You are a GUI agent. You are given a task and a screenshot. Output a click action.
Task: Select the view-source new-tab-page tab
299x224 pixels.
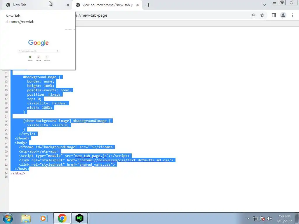click(107, 5)
